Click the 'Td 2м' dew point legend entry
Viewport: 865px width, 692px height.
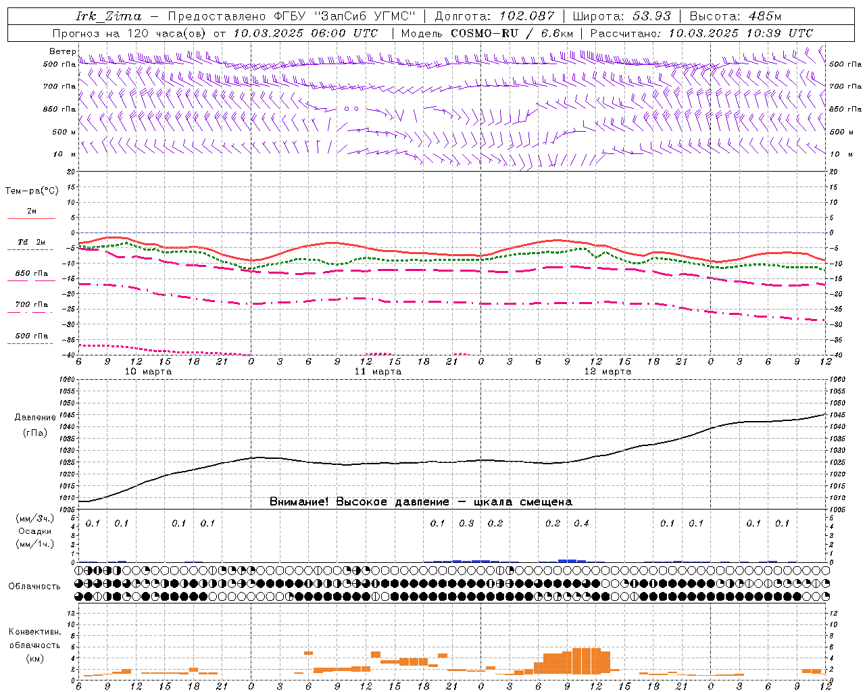(x=31, y=242)
